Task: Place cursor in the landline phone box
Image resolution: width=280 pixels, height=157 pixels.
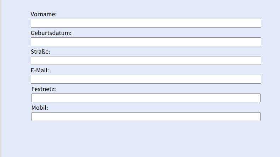Action: click(146, 98)
